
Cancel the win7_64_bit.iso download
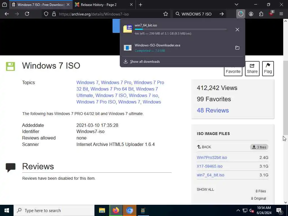[x=237, y=30]
